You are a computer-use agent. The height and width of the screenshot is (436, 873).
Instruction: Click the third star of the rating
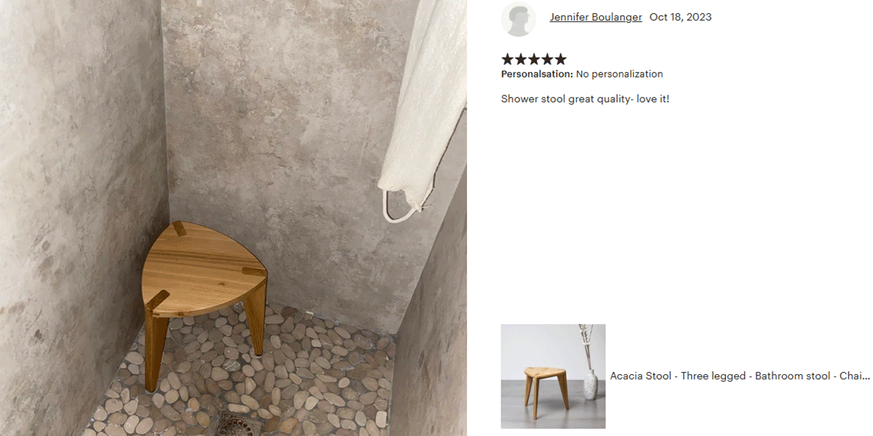pyautogui.click(x=533, y=59)
